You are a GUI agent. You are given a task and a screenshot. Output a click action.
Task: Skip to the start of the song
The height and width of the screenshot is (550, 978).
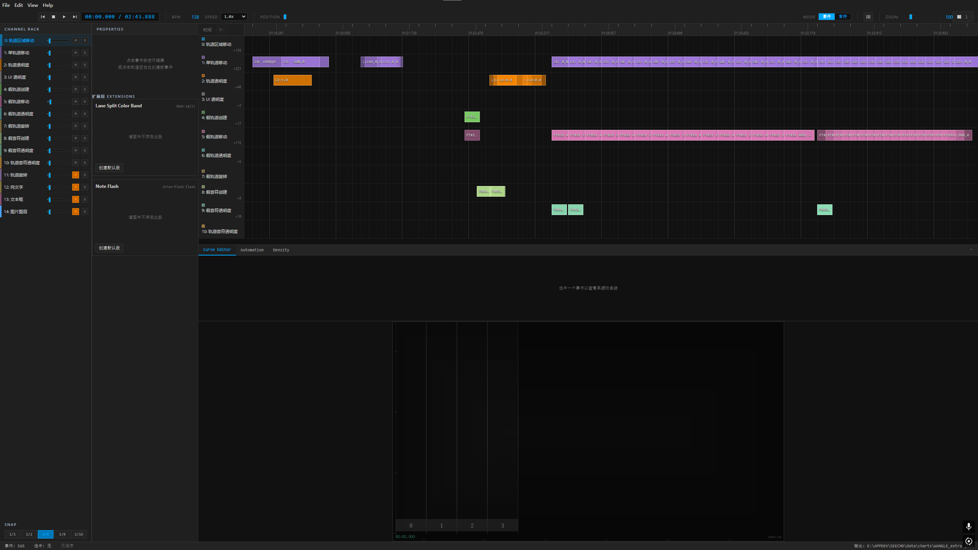(43, 17)
